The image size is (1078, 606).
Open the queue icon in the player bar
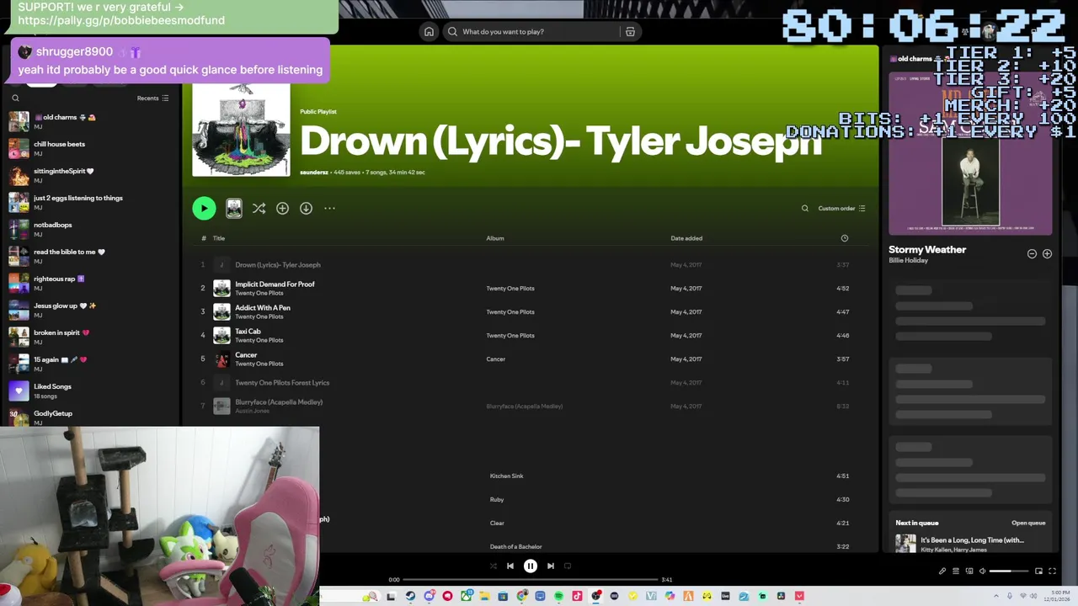[955, 571]
